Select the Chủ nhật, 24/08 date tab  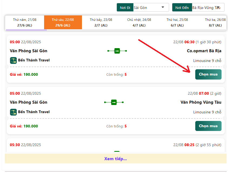click(139, 22)
